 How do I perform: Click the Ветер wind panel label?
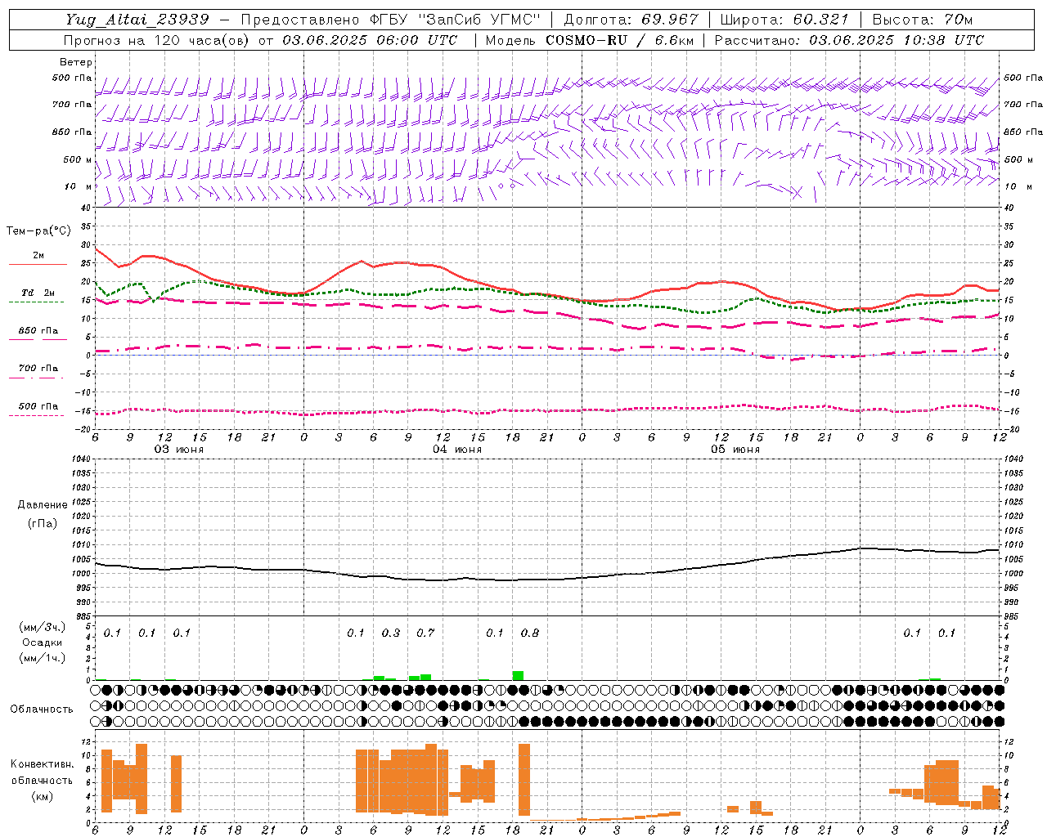tap(76, 62)
